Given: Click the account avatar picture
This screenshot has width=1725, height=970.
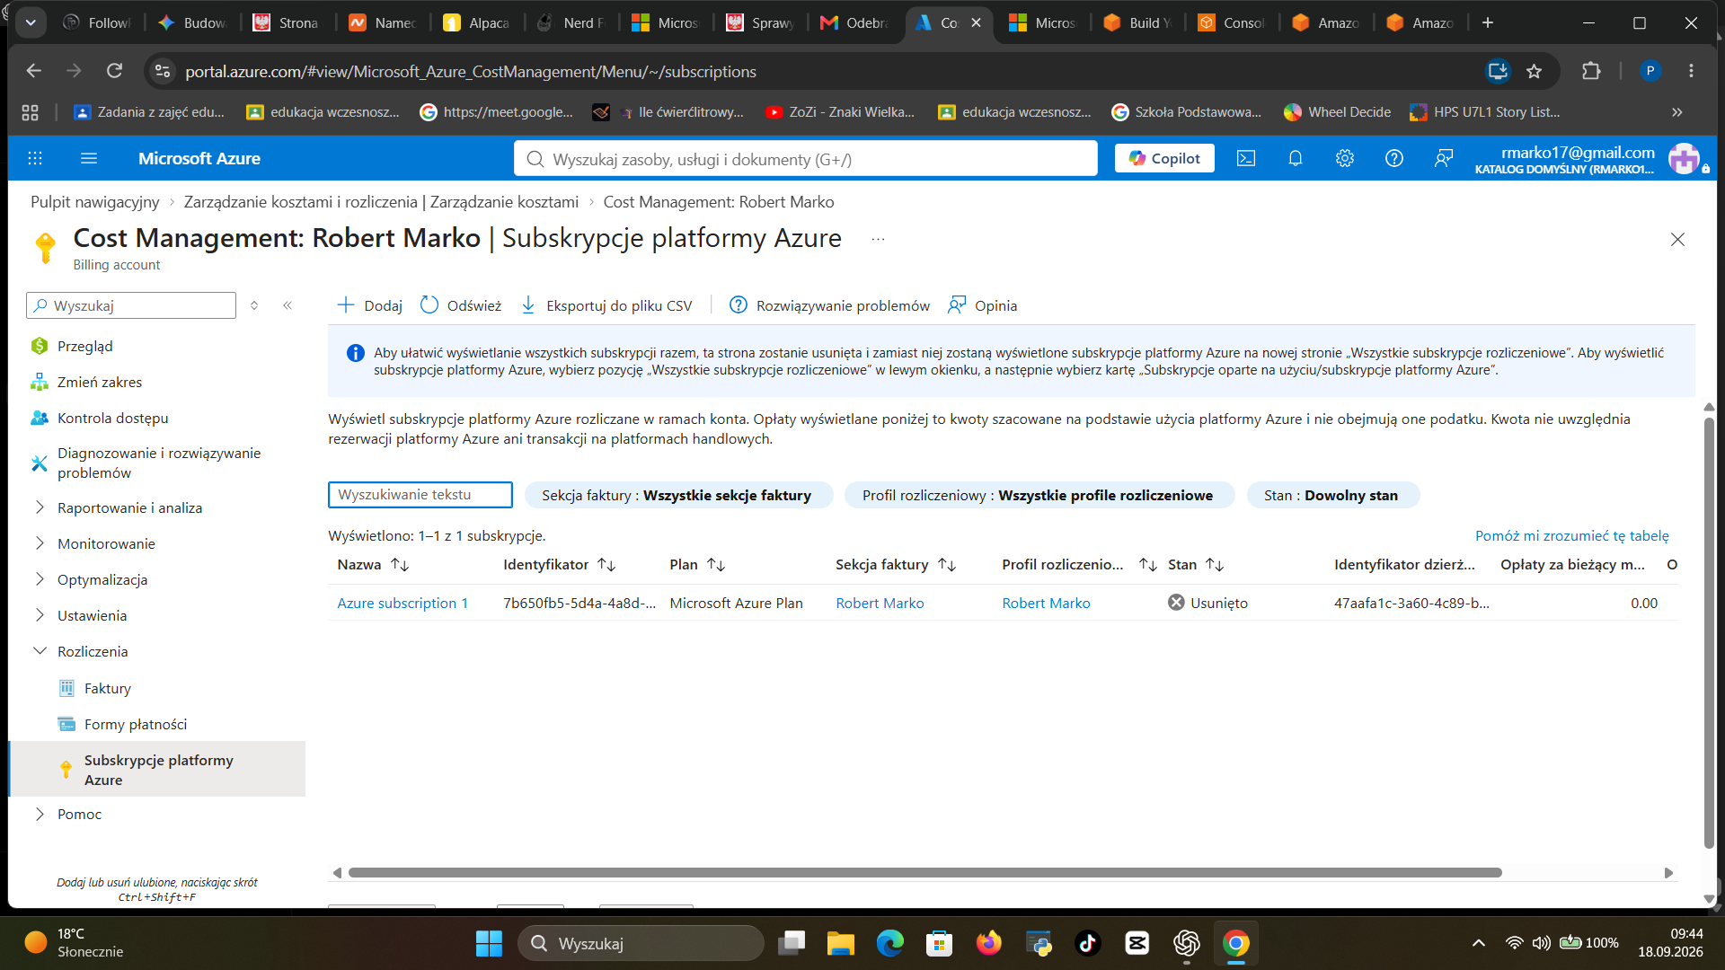Looking at the screenshot, I should 1684,159.
